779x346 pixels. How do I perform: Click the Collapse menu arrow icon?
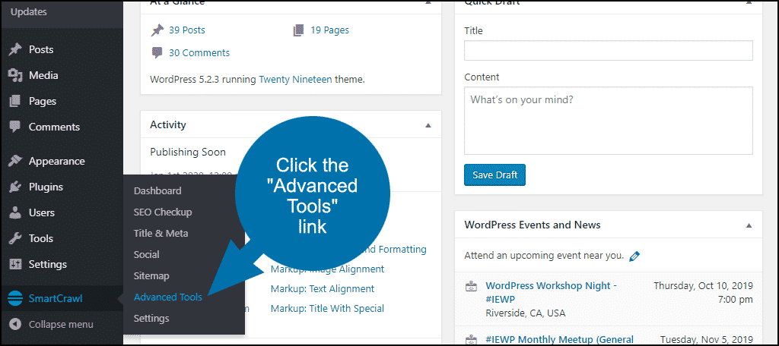(x=15, y=325)
